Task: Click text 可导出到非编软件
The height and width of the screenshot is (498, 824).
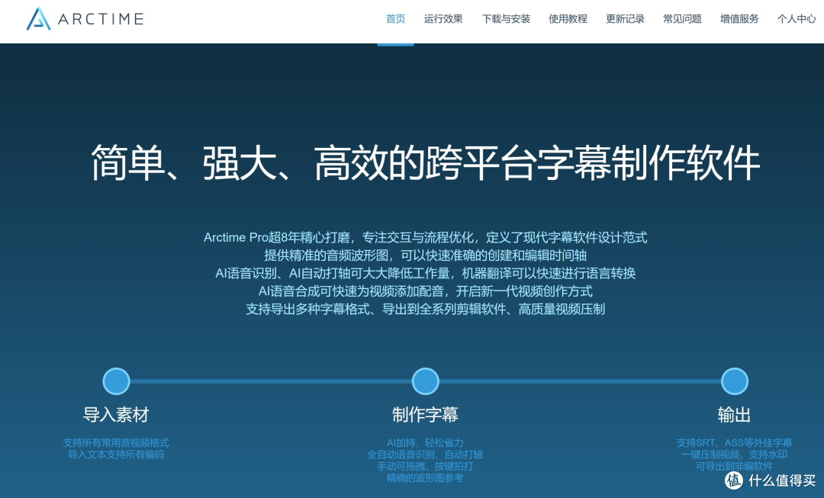Action: pyautogui.click(x=734, y=466)
